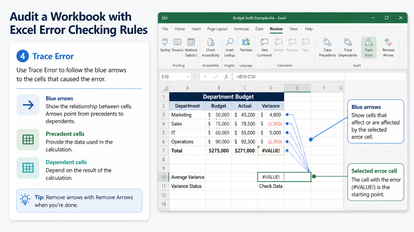The width and height of the screenshot is (414, 232).
Task: Click the Excel app icon in title bar
Action: pos(165,18)
